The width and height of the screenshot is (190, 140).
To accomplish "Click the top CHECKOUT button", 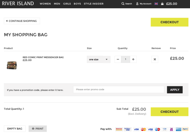I will coord(170,22).
